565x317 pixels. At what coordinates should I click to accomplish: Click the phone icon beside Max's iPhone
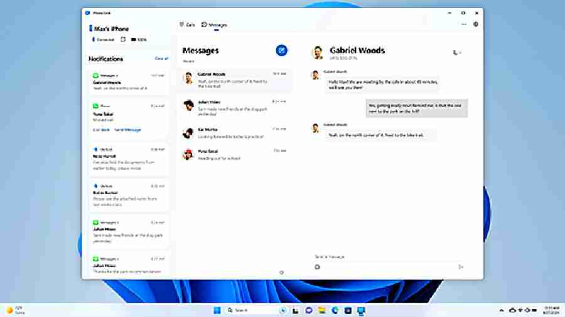(x=91, y=28)
